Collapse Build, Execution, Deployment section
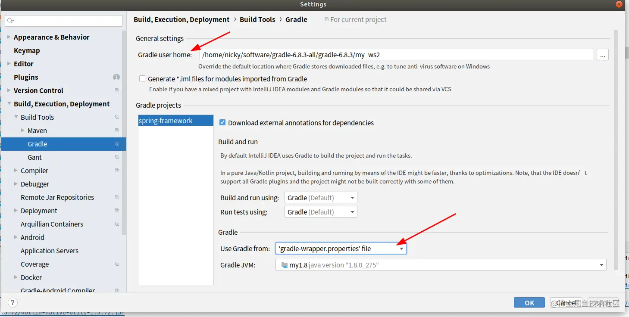This screenshot has width=629, height=317. pyautogui.click(x=9, y=104)
